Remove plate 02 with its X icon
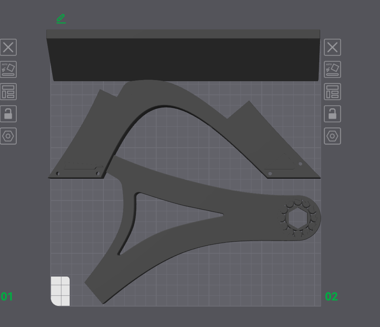The image size is (380, 327). pyautogui.click(x=332, y=47)
